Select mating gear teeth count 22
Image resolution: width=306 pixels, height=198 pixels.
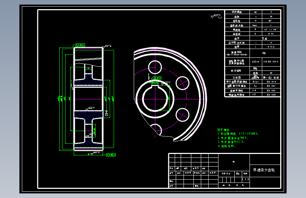coord(271,73)
